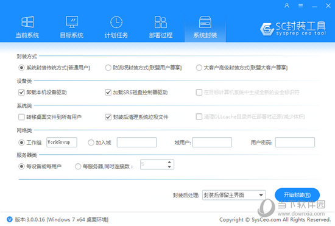Image resolution: width=335 pixels, height=226 pixels.
Task: Click the 加入域 domain name field
Action: (136, 143)
